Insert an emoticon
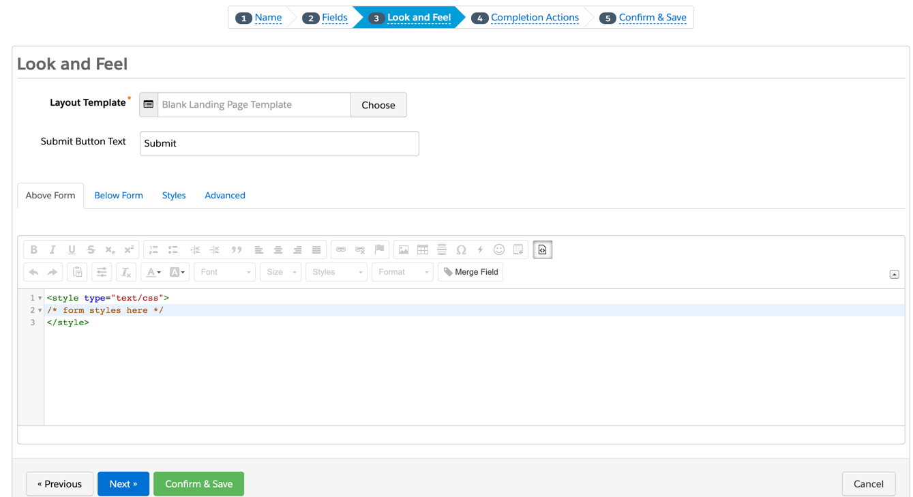The height and width of the screenshot is (497, 913). [x=498, y=250]
